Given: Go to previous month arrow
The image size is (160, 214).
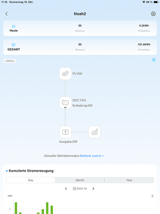Looking at the screenshot, I should pos(66,189).
